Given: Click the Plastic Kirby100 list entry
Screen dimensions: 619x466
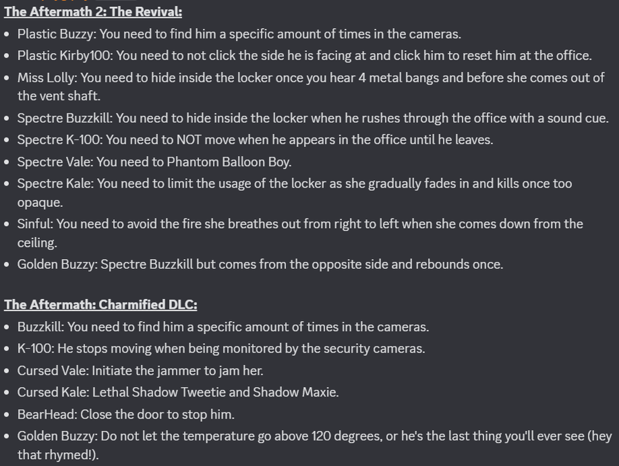Looking at the screenshot, I should coord(304,55).
